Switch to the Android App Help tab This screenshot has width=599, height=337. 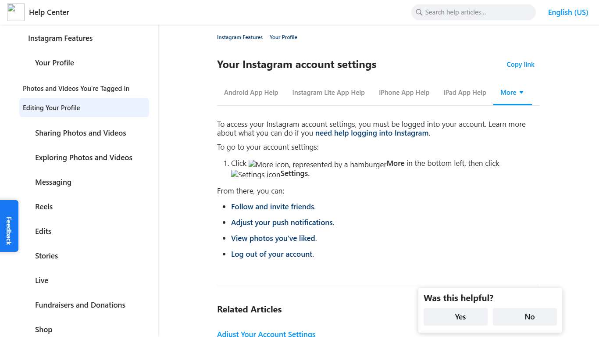[251, 93]
